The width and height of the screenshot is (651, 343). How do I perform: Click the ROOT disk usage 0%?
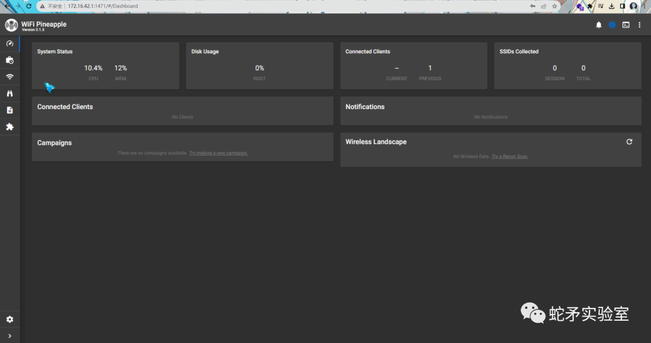pos(259,68)
